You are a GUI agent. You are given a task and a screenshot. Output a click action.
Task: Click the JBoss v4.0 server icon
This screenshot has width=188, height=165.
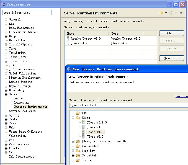(x=83, y=127)
